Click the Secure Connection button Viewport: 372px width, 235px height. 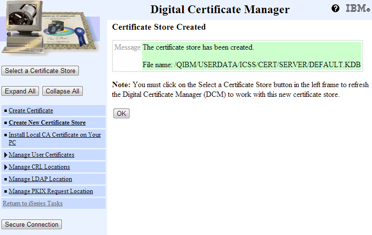click(x=32, y=224)
